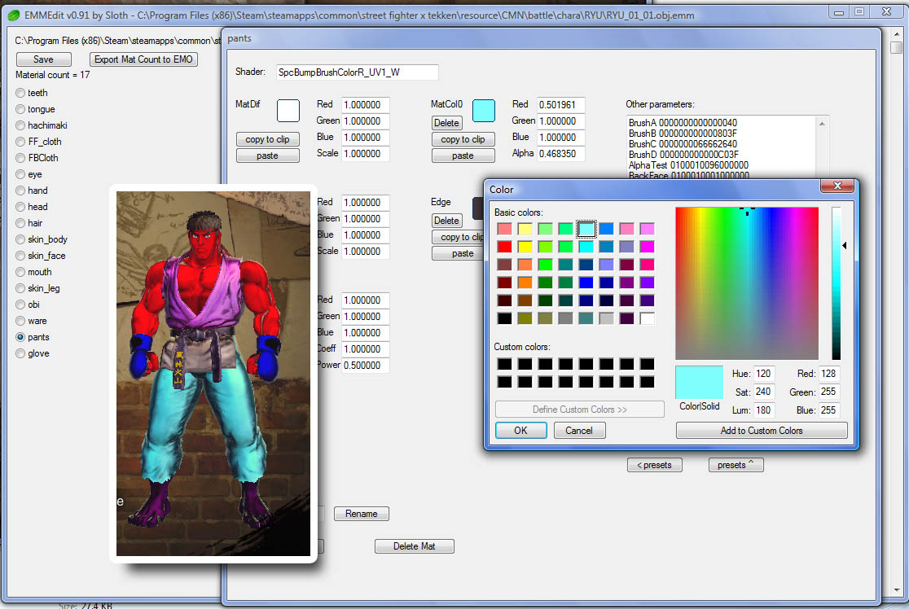909x609 pixels.
Task: Pick the orange basic color swatch
Action: point(525,283)
